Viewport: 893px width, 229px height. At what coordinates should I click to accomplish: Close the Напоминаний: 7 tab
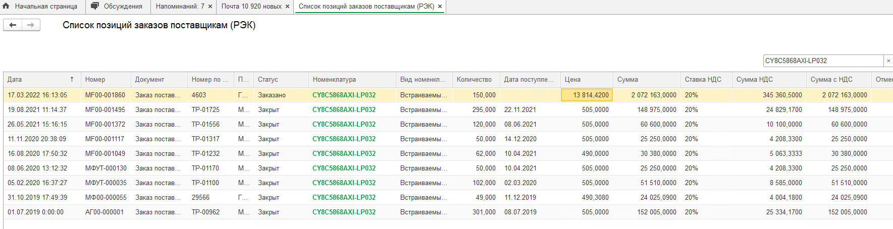click(x=210, y=7)
